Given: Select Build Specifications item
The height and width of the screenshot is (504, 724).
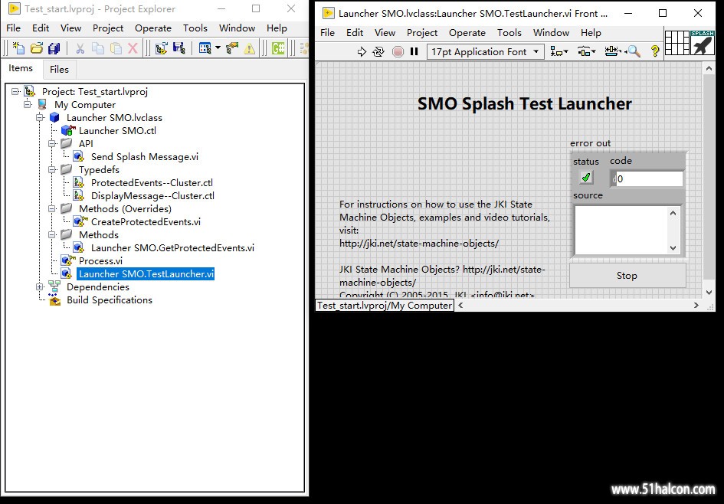Looking at the screenshot, I should click(110, 300).
